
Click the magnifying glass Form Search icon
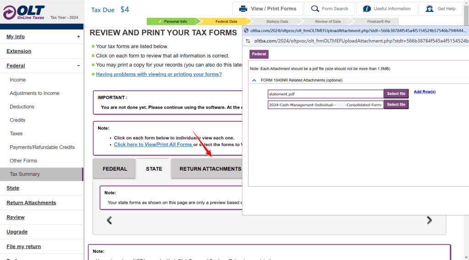tap(315, 9)
